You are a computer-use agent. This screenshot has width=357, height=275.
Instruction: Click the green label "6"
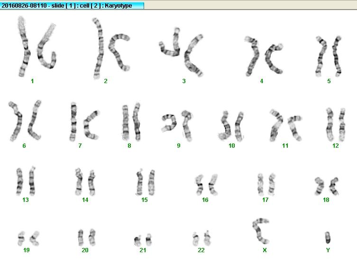[x=24, y=145]
